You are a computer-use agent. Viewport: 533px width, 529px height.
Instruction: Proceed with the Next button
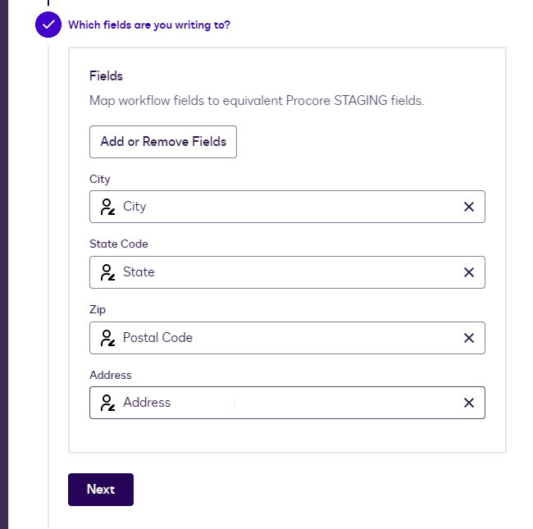(100, 490)
